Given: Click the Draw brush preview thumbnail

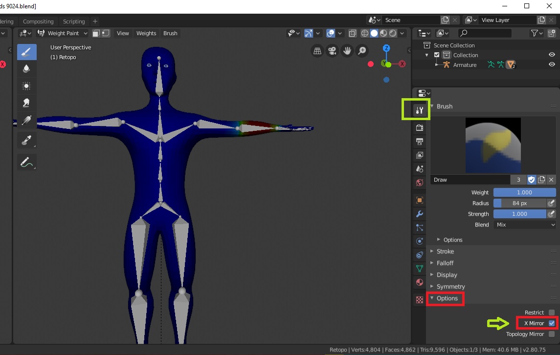Looking at the screenshot, I should click(493, 145).
